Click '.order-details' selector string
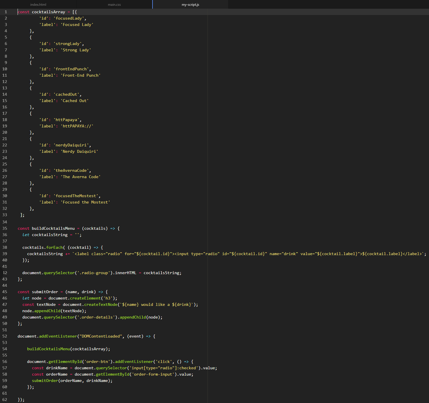Image resolution: width=429 pixels, height=403 pixels. click(96, 317)
